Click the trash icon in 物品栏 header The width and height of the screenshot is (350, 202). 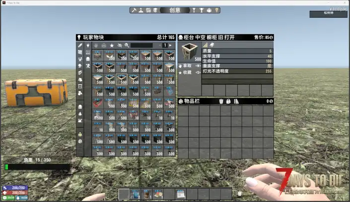click(221, 101)
